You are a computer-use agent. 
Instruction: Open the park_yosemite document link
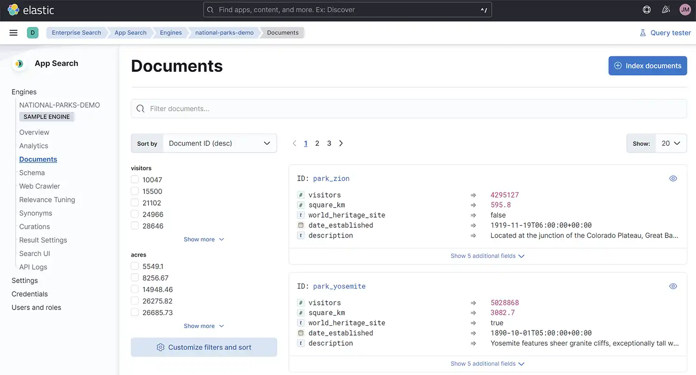click(339, 286)
